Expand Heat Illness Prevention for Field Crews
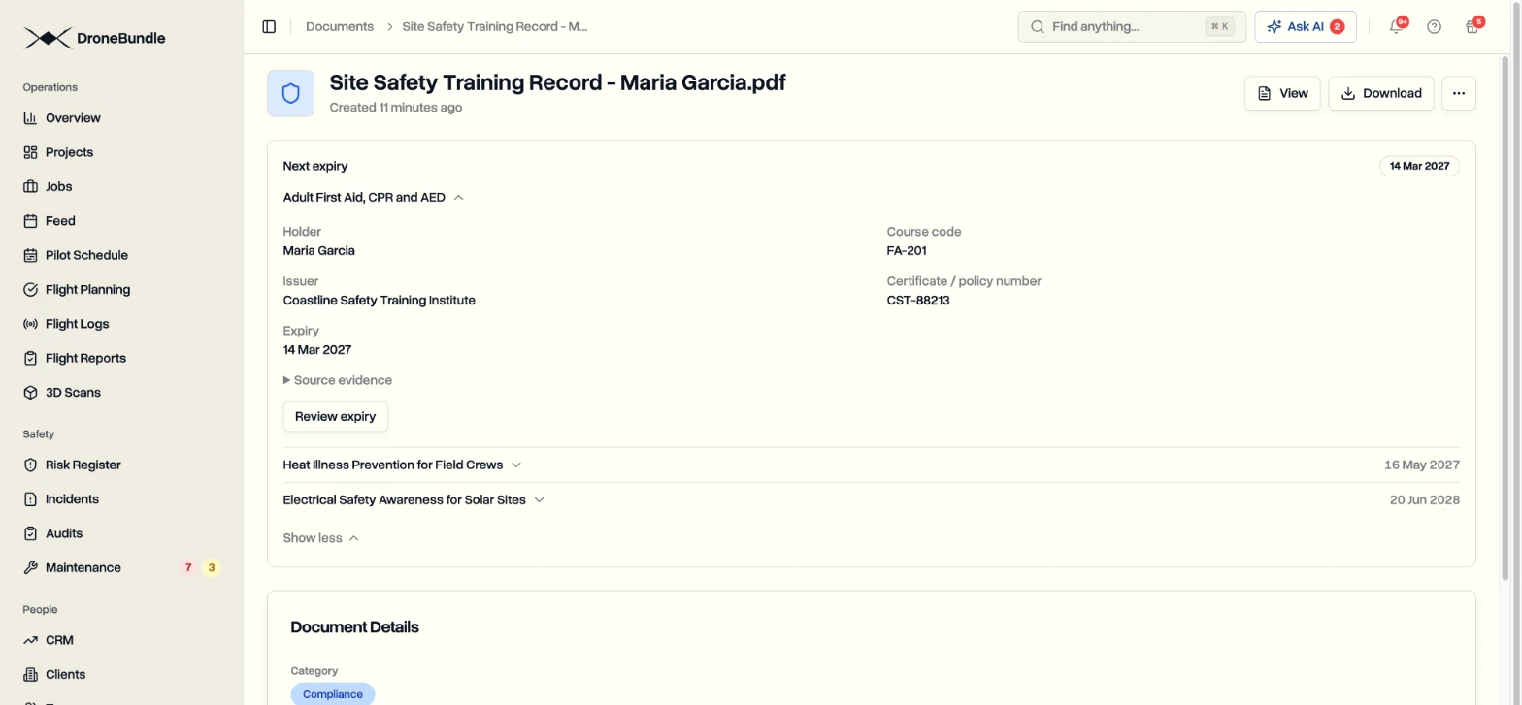The image size is (1522, 705). (403, 465)
